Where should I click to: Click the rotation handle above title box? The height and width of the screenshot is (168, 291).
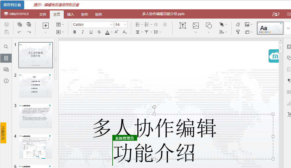pyautogui.click(x=154, y=107)
